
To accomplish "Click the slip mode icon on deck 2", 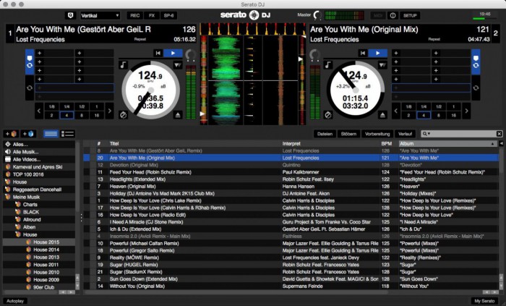I will point(328,115).
